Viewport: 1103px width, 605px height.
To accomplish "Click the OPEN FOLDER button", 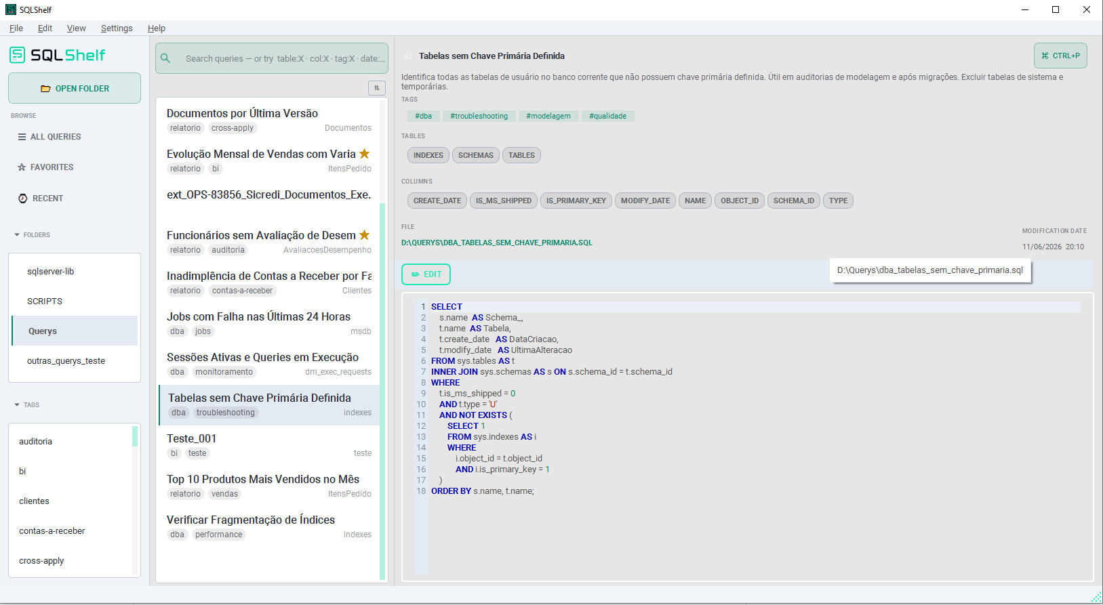I will (x=75, y=88).
